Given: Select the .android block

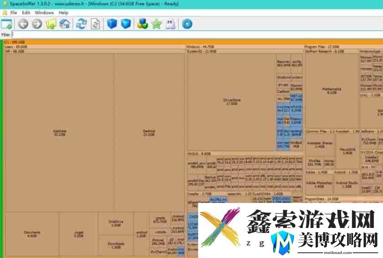Looking at the screenshot, I should click(x=141, y=234).
